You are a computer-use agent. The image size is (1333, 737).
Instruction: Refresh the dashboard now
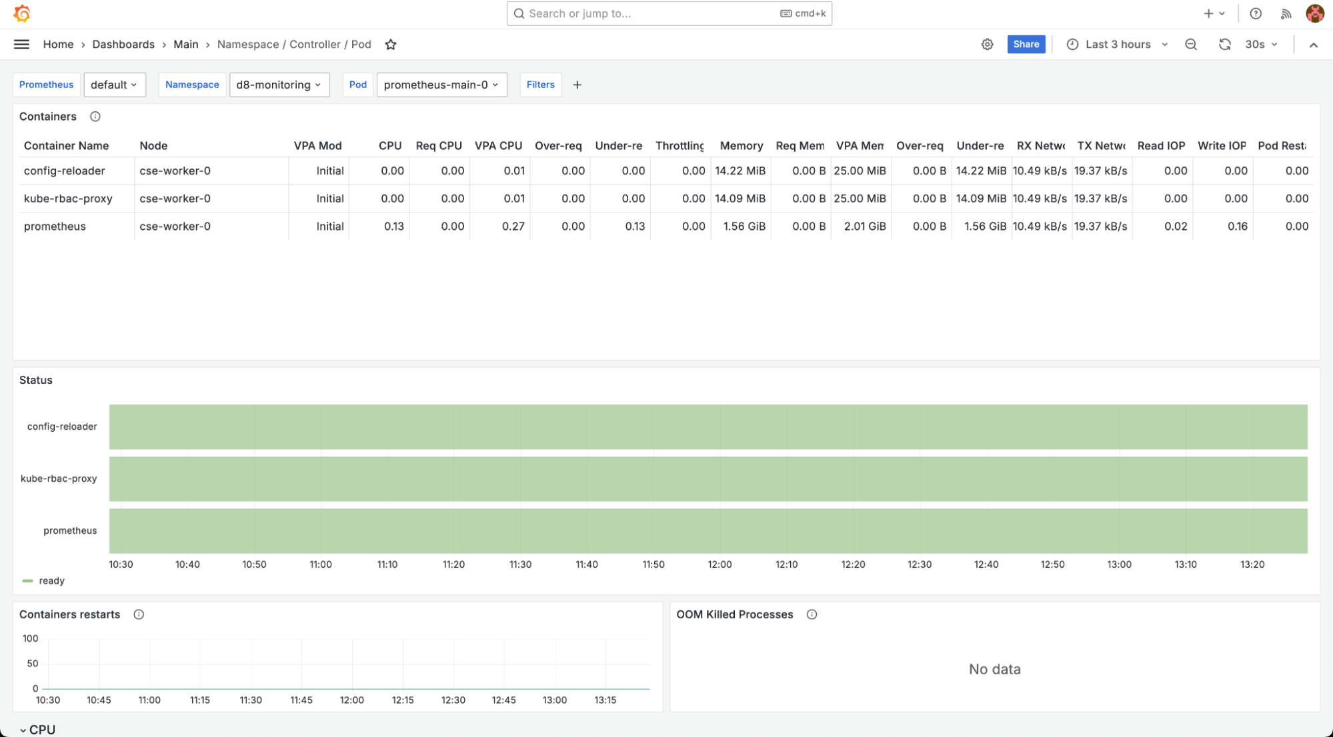pyautogui.click(x=1224, y=44)
